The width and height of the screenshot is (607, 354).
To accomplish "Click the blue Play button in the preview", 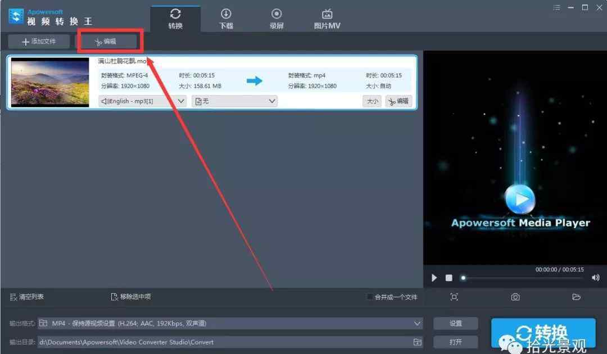I will click(x=520, y=199).
